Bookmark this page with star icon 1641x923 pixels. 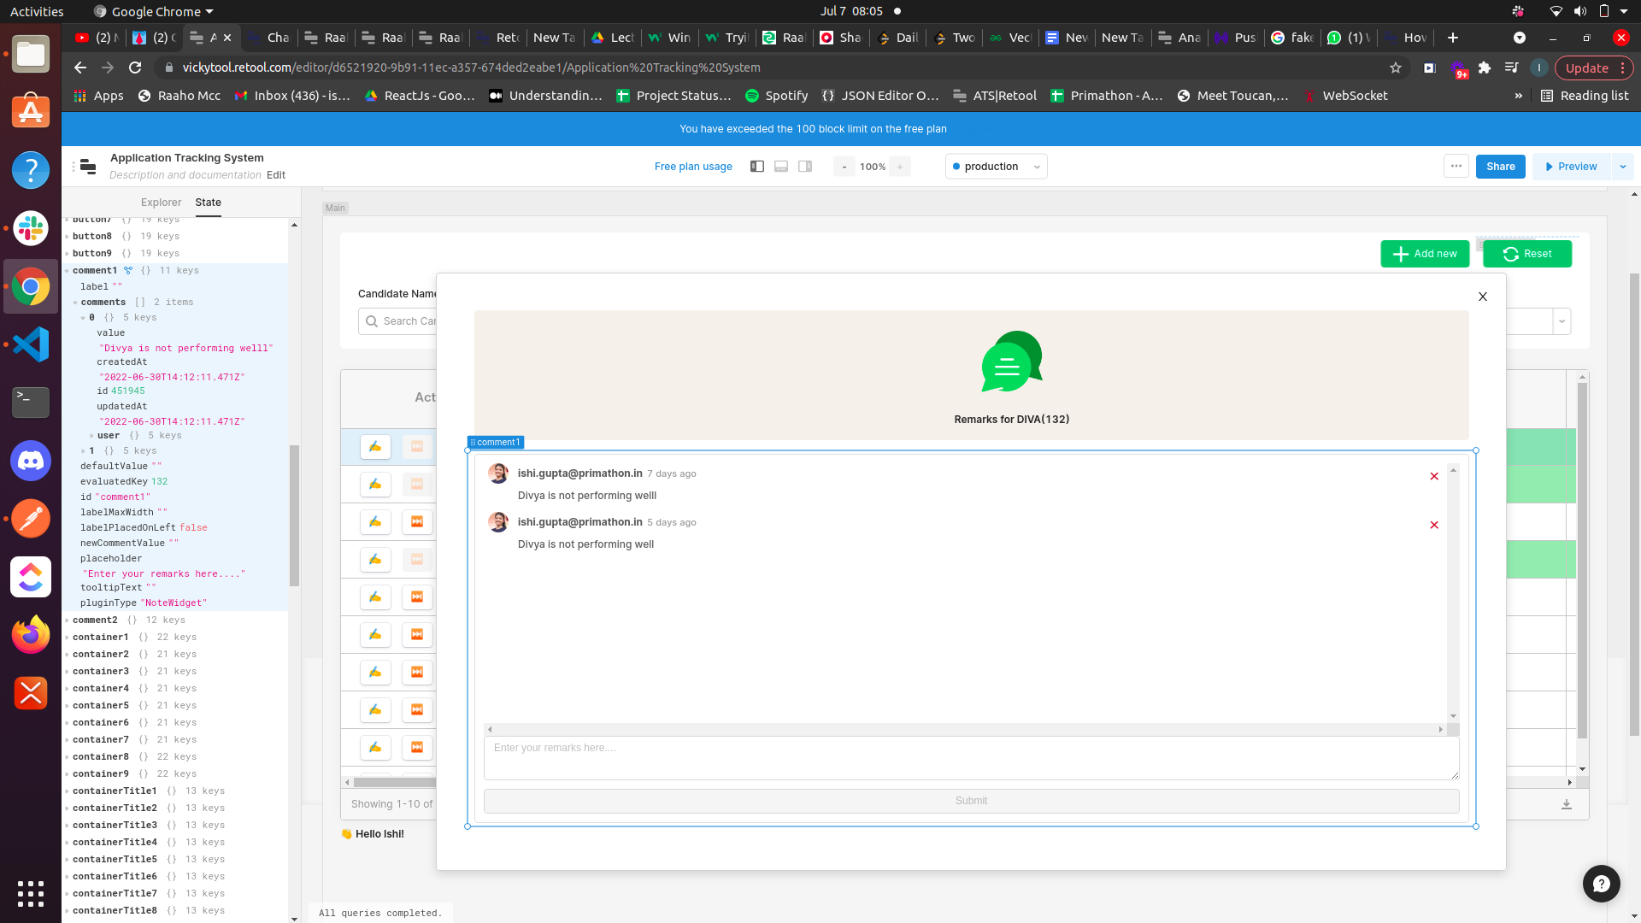(x=1396, y=68)
